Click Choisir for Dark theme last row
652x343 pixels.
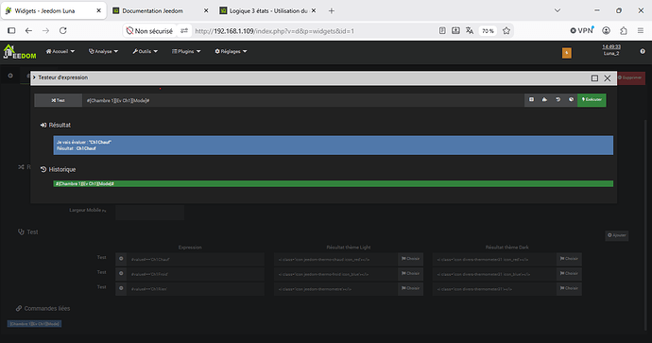coord(569,288)
